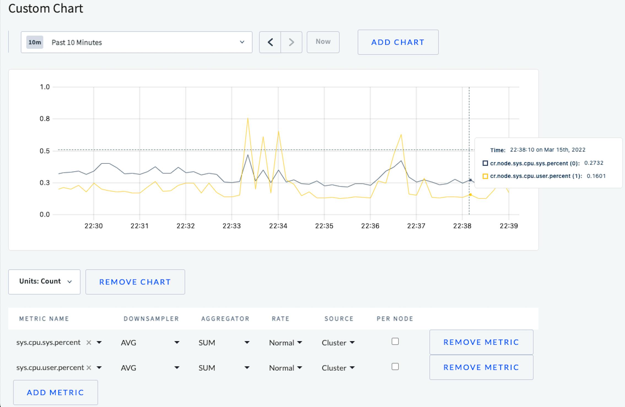The height and width of the screenshot is (407, 625).
Task: Enable Per Node for sys.cpu.sys.percent
Action: tap(395, 341)
